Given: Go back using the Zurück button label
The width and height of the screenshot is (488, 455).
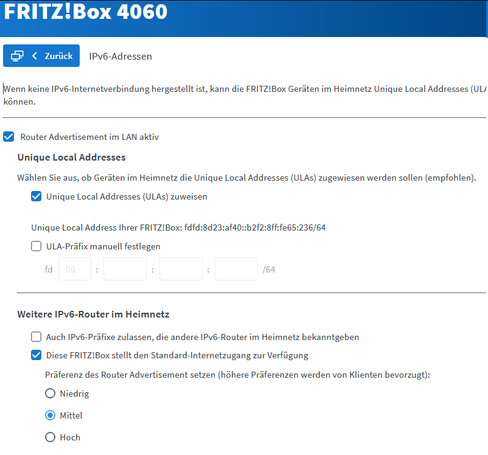Looking at the screenshot, I should pyautogui.click(x=58, y=56).
